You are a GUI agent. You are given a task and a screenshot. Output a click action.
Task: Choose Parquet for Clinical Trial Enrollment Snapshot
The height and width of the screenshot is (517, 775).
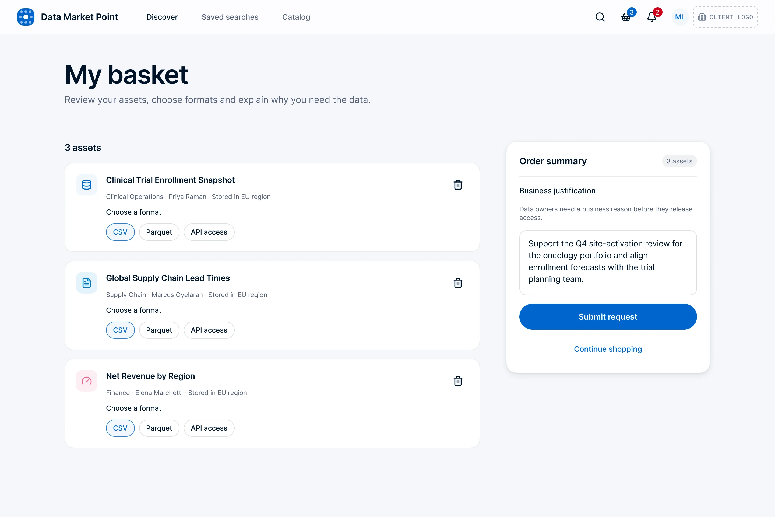(x=159, y=232)
